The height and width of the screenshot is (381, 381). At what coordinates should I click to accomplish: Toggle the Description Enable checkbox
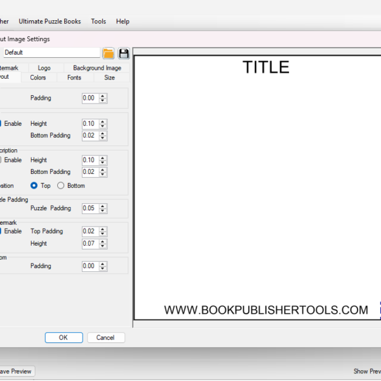[2, 160]
